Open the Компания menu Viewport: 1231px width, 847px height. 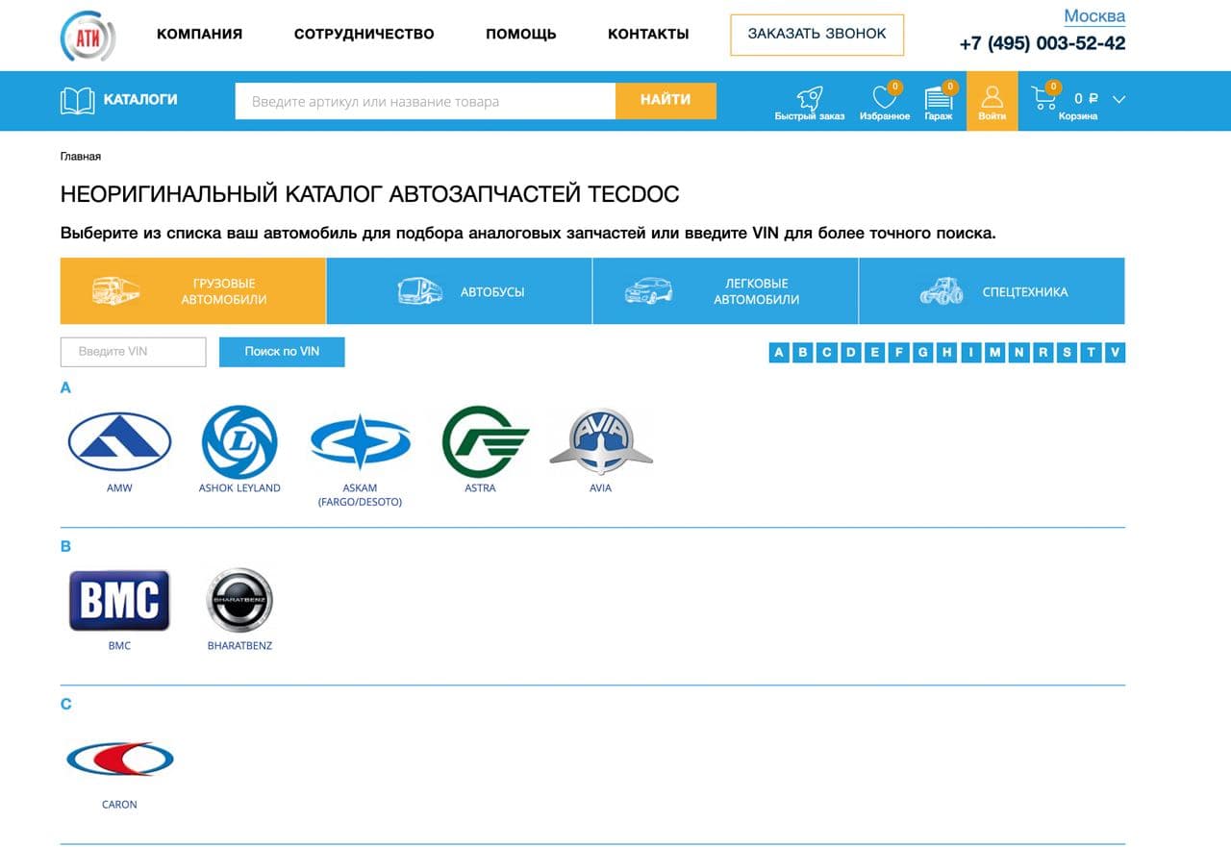(199, 34)
